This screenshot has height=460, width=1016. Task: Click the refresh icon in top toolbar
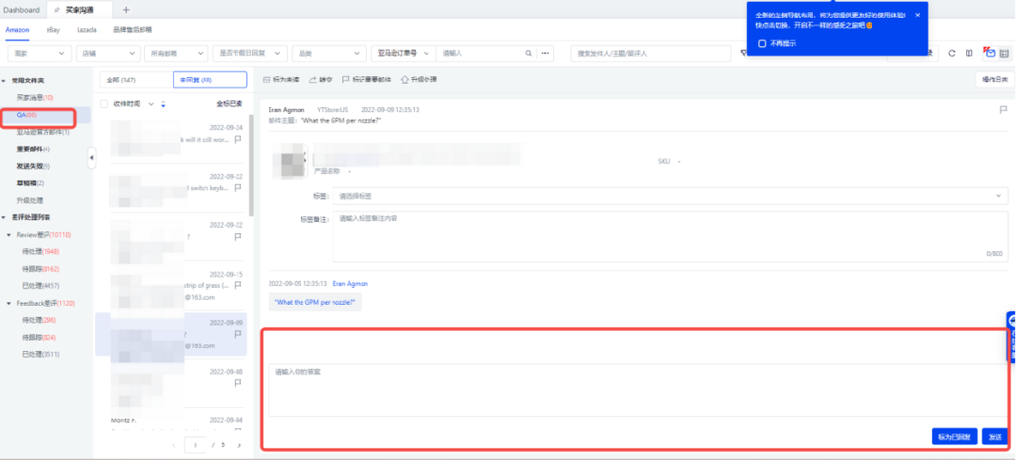point(952,54)
